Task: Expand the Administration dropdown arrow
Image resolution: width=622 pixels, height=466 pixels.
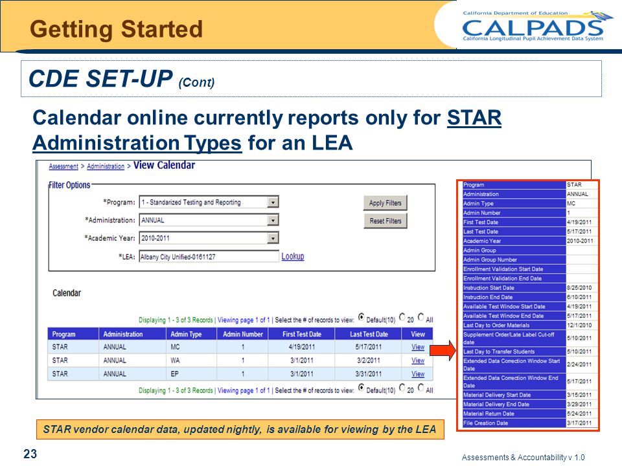Action: pyautogui.click(x=273, y=220)
